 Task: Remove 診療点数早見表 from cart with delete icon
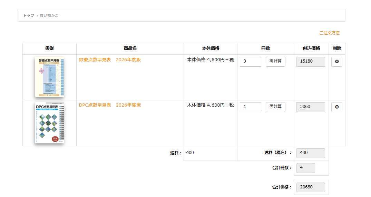337,62
